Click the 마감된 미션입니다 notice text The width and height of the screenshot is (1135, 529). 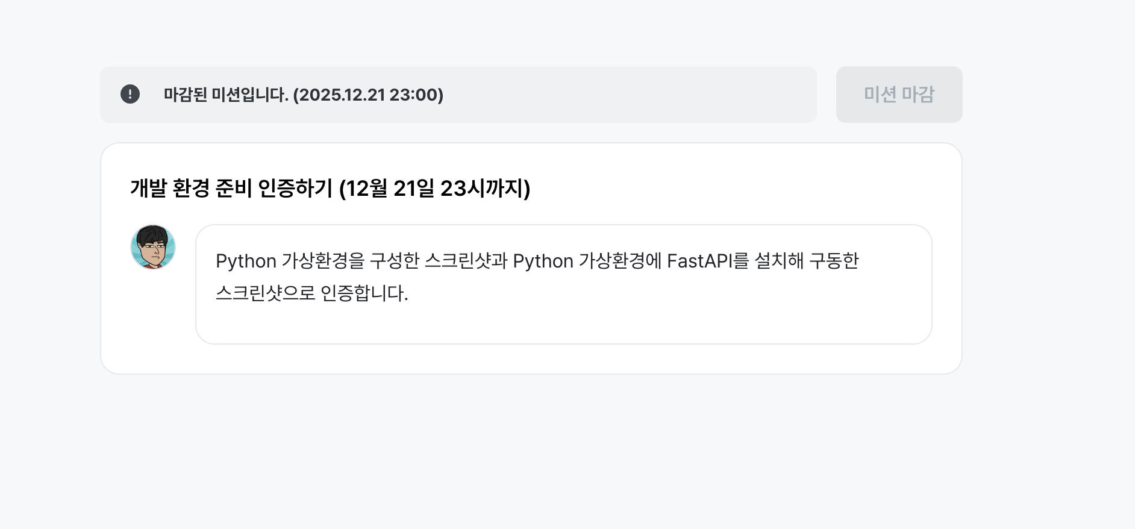[226, 95]
